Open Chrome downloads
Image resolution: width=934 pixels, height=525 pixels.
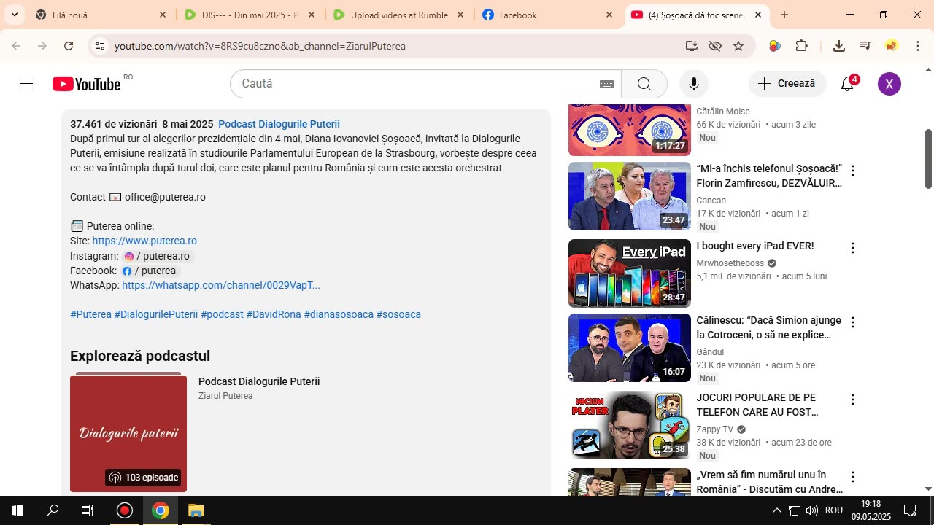(839, 46)
